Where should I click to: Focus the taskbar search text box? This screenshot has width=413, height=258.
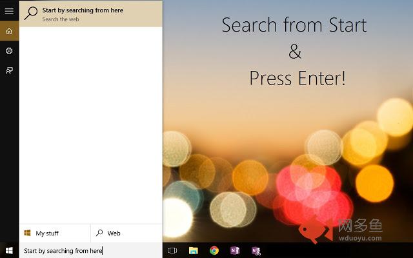coord(90,250)
